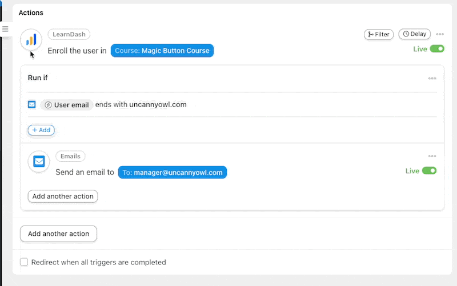Image resolution: width=457 pixels, height=286 pixels.
Task: Open the To: manager@uncannyowl.com field selector
Action: pyautogui.click(x=172, y=172)
